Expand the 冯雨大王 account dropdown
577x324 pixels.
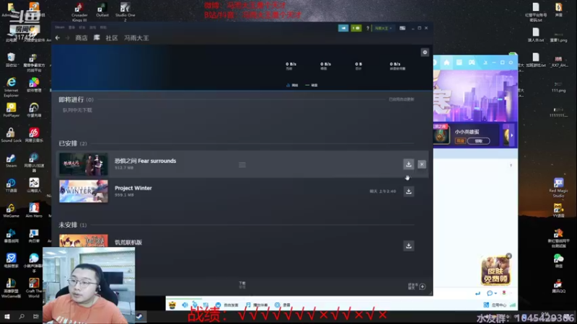383,28
